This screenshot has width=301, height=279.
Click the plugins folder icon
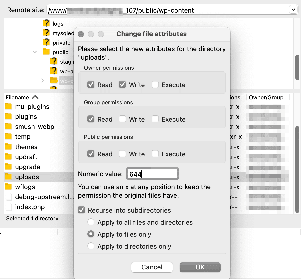click(x=8, y=117)
